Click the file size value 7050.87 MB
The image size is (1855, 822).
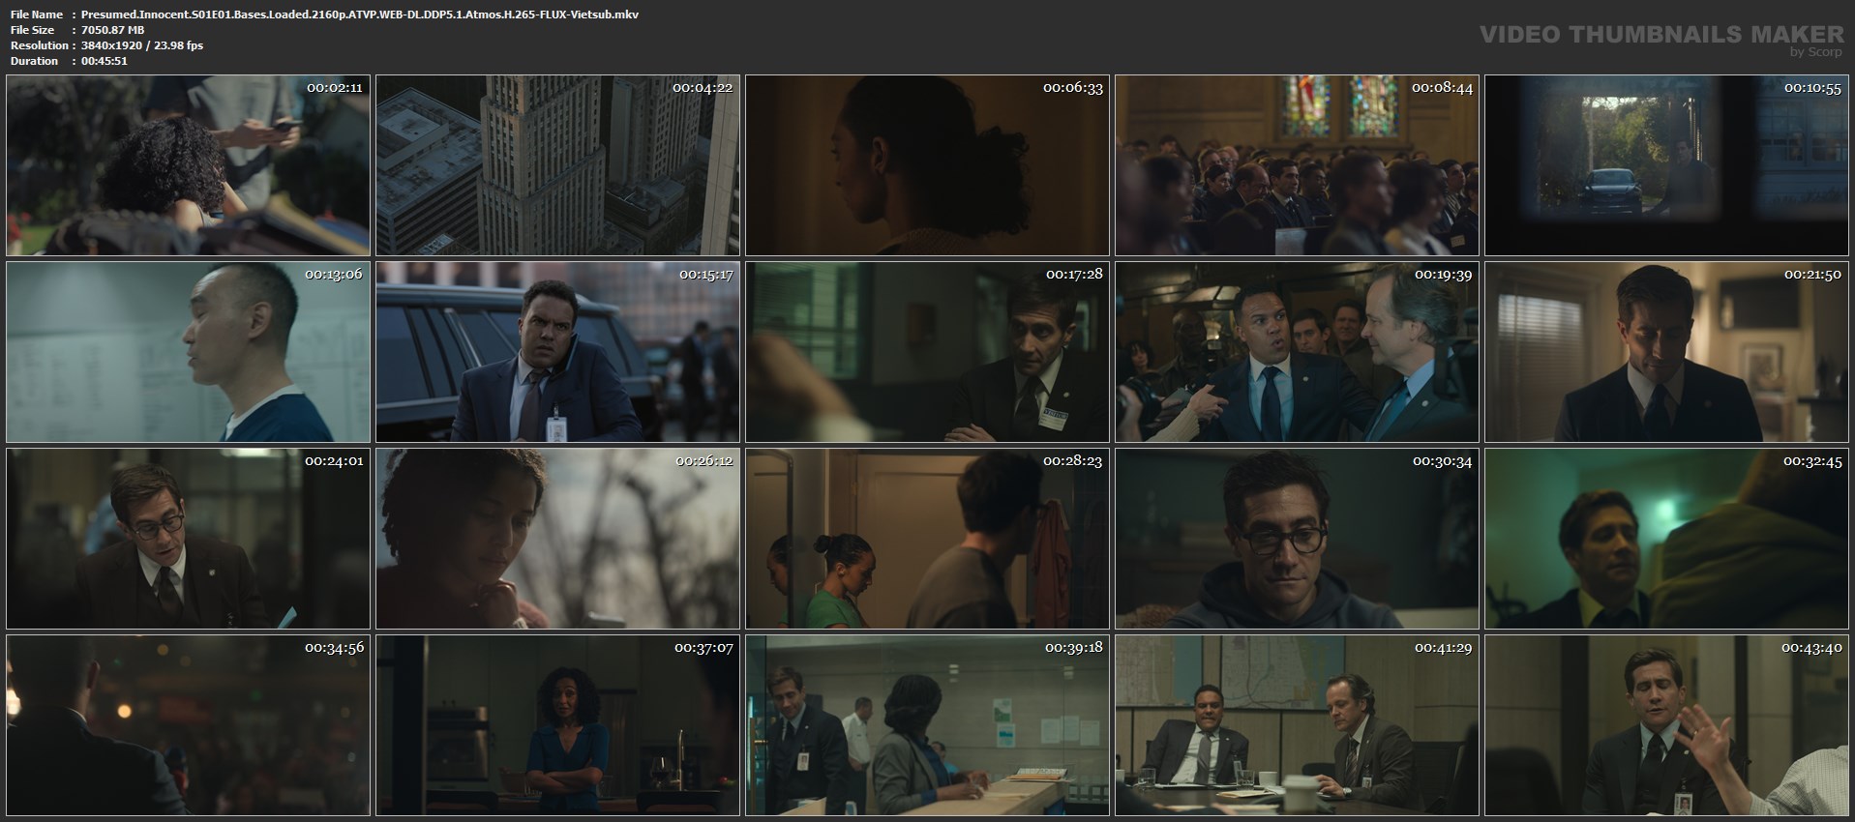113,30
